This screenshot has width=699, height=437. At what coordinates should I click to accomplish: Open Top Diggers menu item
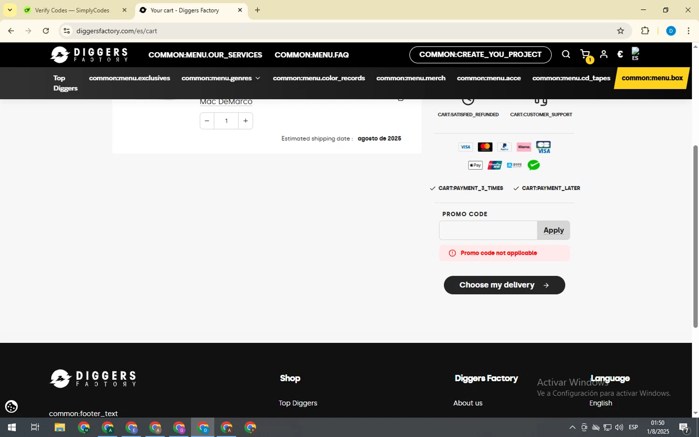click(x=65, y=83)
